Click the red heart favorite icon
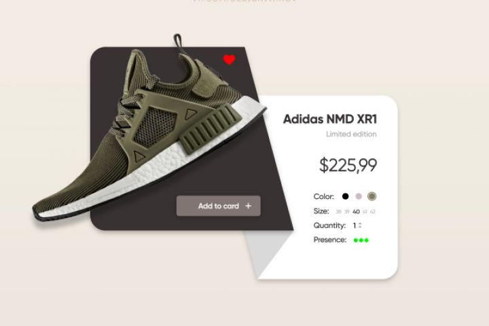The image size is (489, 326). 230,60
